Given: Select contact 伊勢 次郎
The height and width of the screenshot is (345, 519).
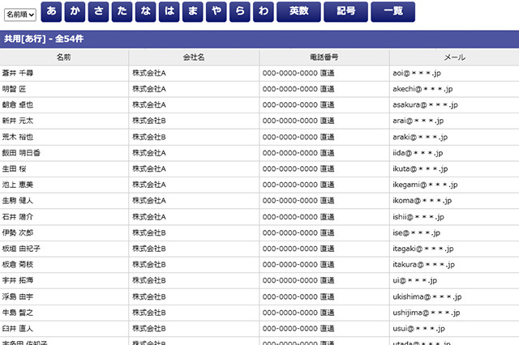Looking at the screenshot, I should [18, 232].
